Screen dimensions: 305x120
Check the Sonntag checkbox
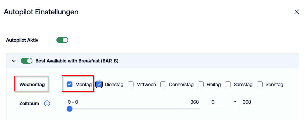pos(260,84)
